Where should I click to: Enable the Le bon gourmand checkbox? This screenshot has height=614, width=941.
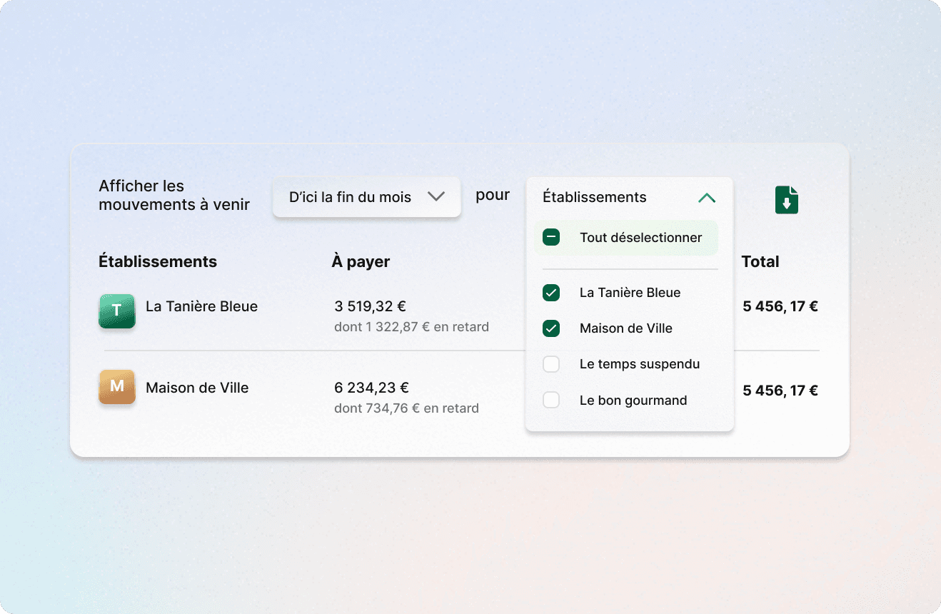(x=551, y=400)
